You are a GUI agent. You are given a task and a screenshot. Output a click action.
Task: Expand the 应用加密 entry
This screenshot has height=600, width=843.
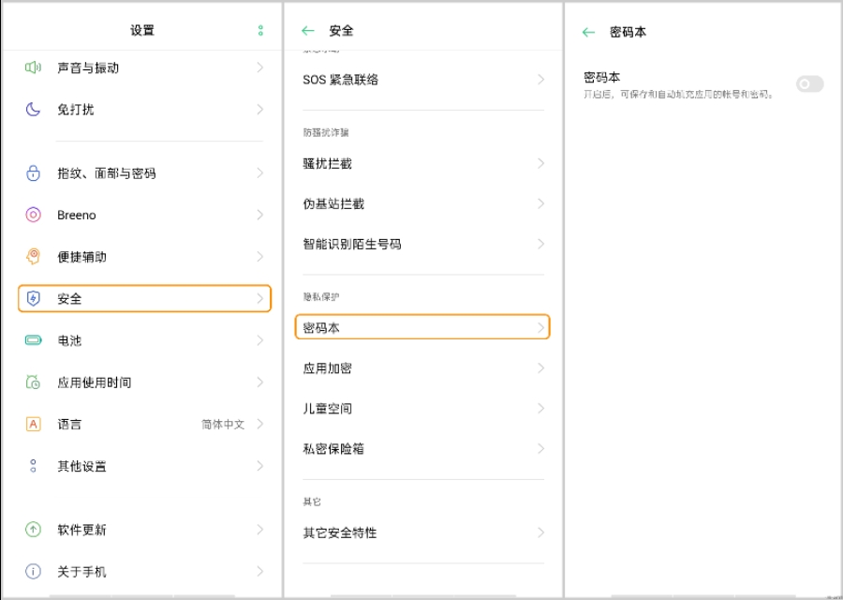tap(422, 368)
